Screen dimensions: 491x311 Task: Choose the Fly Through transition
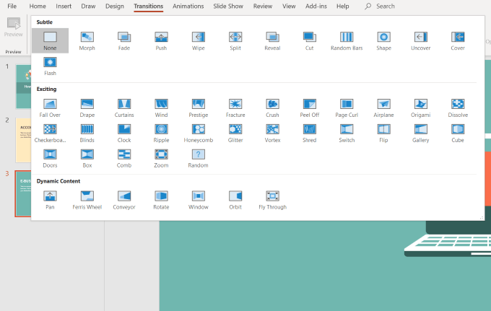(272, 200)
